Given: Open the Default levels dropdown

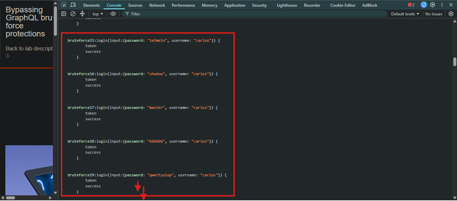Looking at the screenshot, I should pyautogui.click(x=405, y=14).
